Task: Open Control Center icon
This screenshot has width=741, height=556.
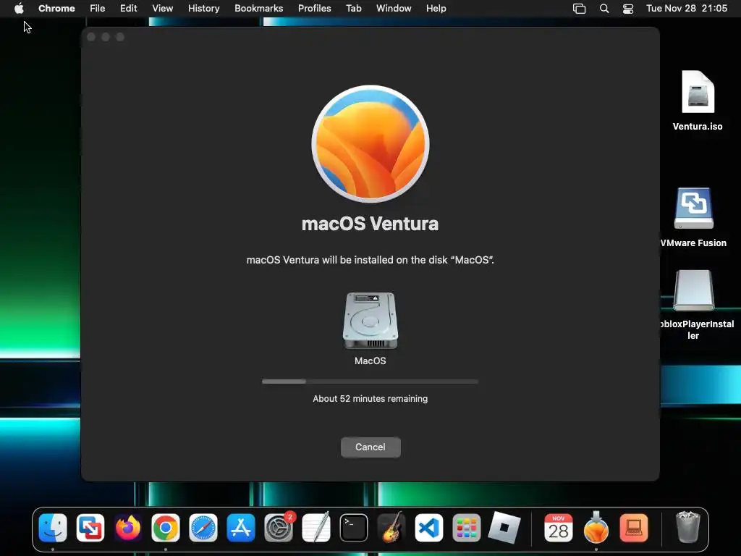Action: tap(628, 9)
